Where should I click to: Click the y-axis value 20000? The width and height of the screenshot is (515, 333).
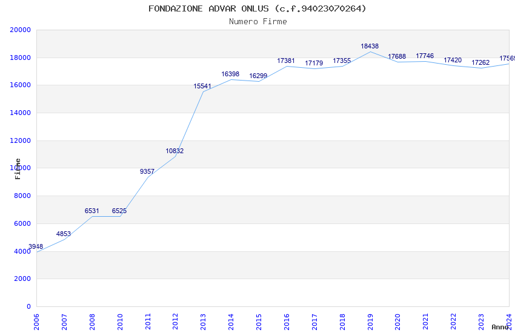click(x=21, y=30)
